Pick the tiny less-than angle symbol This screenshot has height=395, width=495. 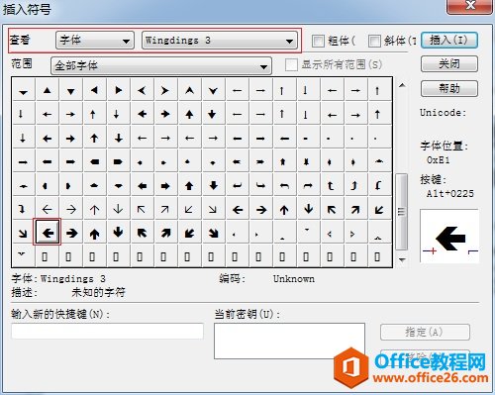coord(330,234)
